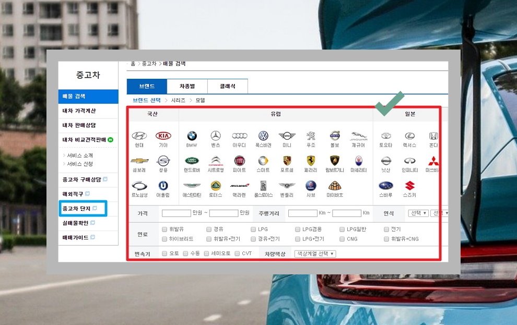Select the Peugeot (푸조) logo
The height and width of the screenshot is (325, 517).
pos(311,136)
